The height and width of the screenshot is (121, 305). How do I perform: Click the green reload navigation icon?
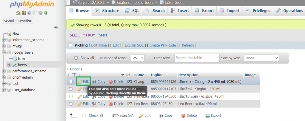(46, 13)
